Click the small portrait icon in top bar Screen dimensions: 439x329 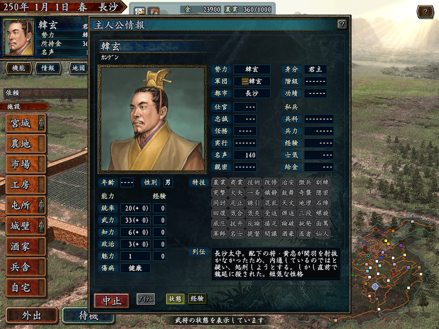click(140, 11)
